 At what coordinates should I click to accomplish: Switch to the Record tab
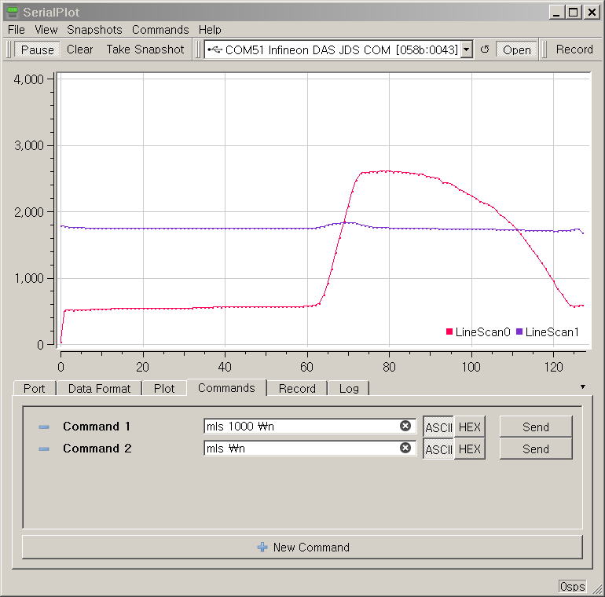click(x=297, y=388)
